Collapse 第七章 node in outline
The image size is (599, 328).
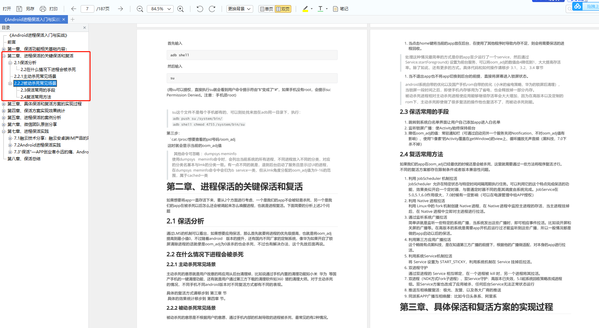tap(4, 131)
